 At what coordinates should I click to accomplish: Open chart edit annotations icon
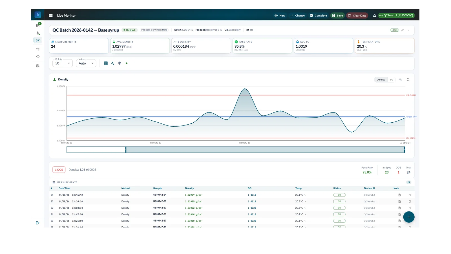(400, 80)
